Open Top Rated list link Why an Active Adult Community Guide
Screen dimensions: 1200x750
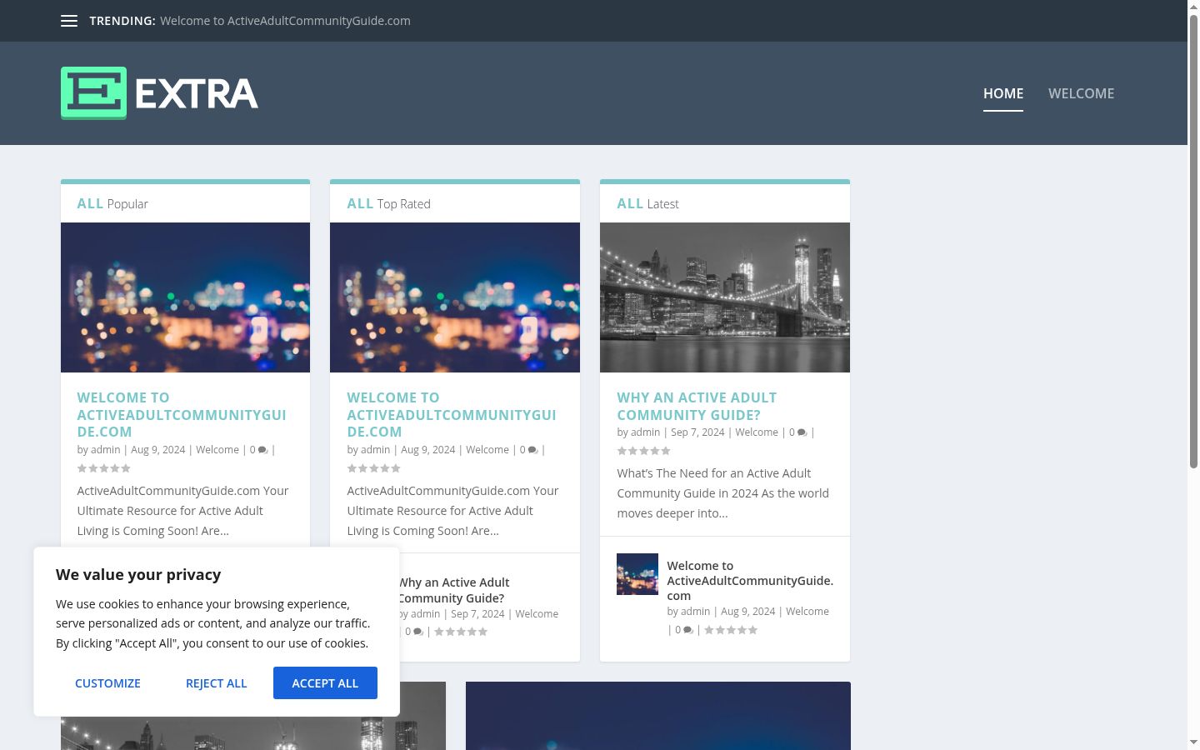point(454,590)
